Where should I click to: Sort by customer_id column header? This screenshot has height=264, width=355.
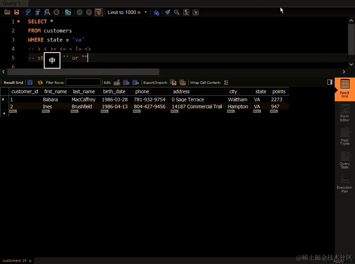click(x=25, y=91)
